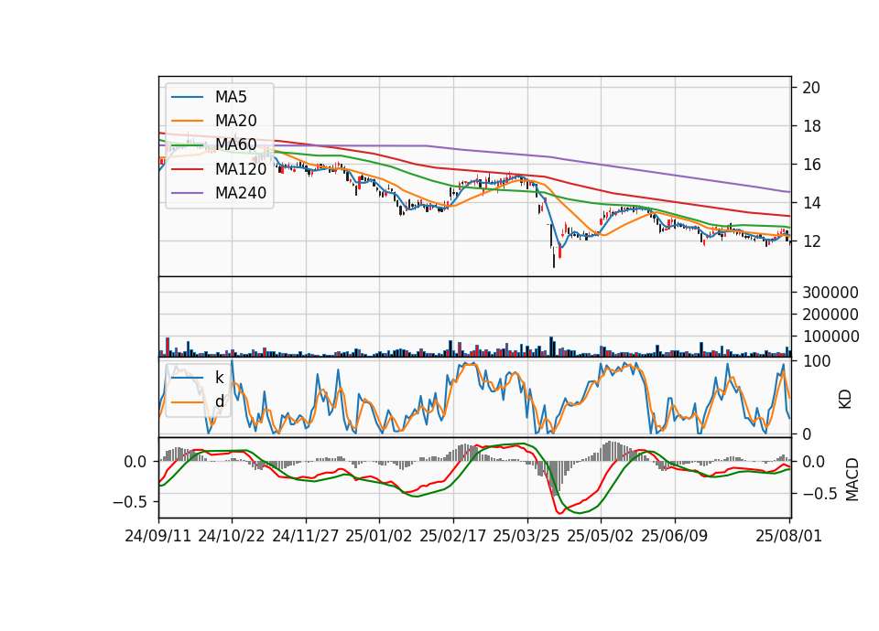879x631 pixels.
Task: Click the MA5 legend label
Action: [x=231, y=97]
